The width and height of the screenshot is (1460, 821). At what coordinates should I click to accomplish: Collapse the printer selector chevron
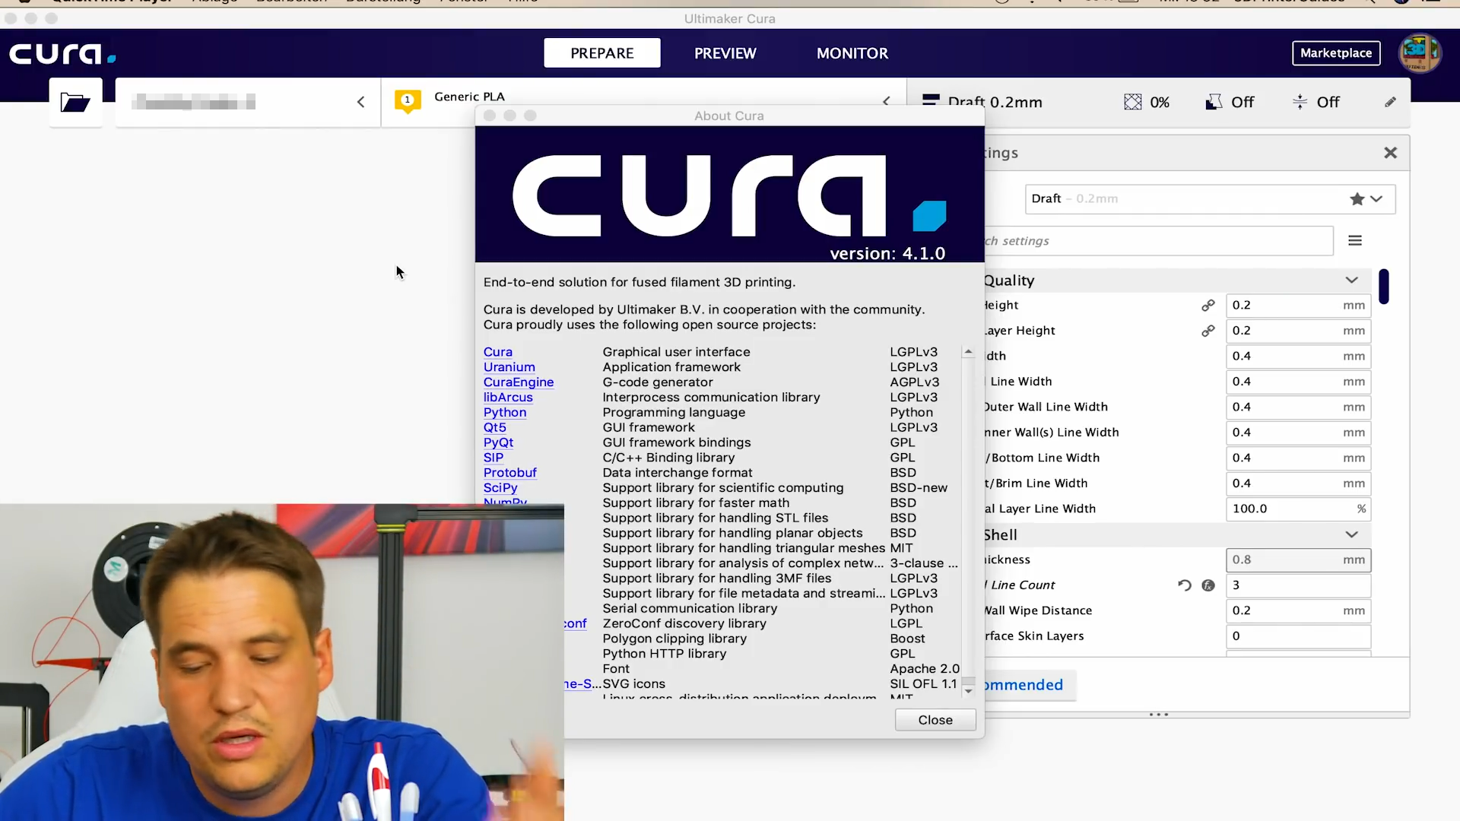(x=361, y=102)
